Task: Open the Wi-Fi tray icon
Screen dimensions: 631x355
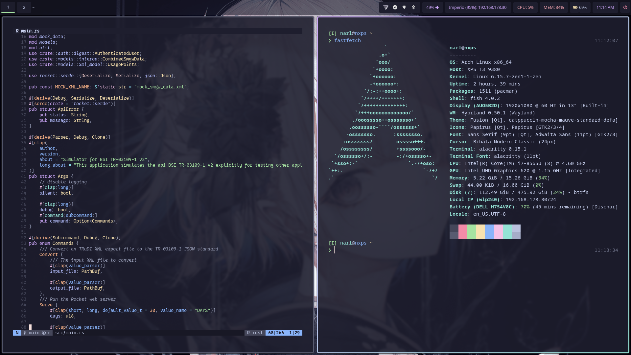Action: coord(404,7)
